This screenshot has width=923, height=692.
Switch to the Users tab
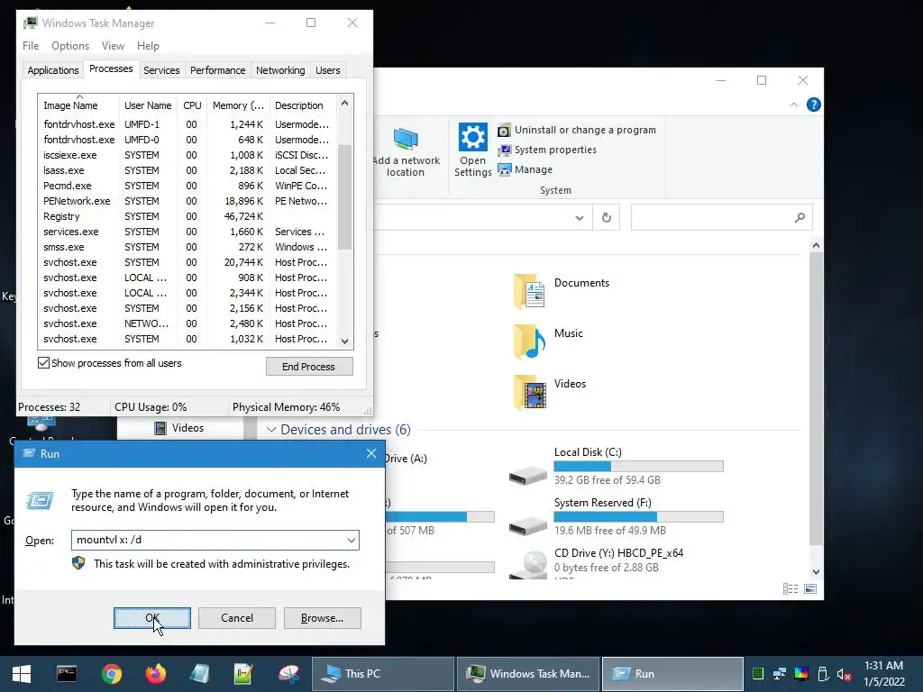point(328,70)
